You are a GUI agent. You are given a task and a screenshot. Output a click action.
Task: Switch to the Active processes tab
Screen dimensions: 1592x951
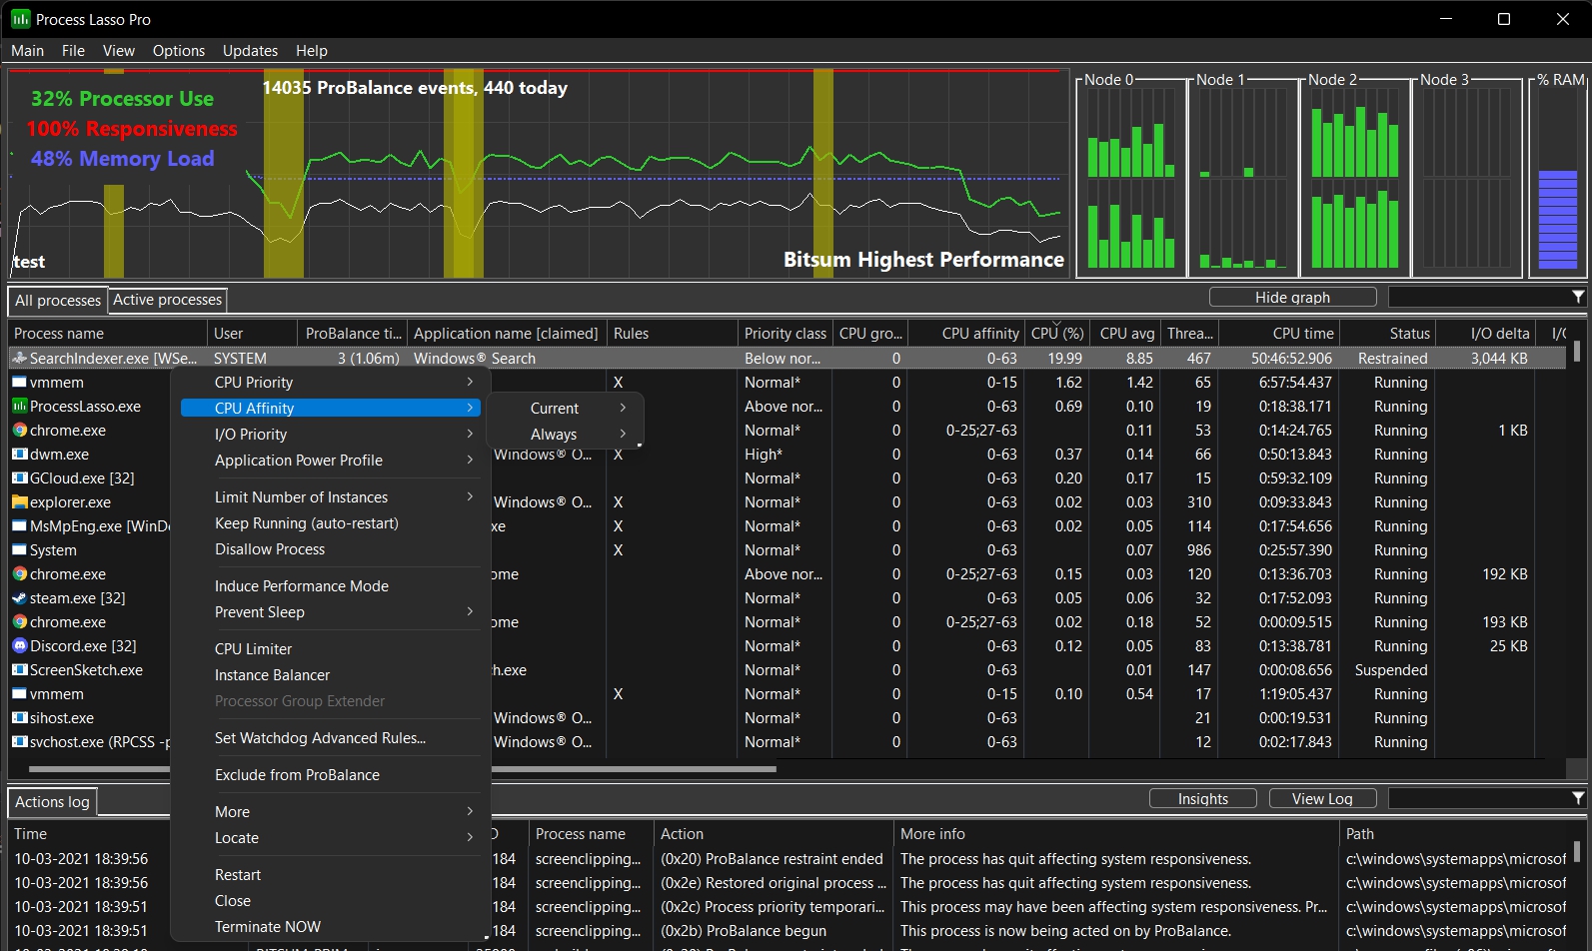pos(167,300)
